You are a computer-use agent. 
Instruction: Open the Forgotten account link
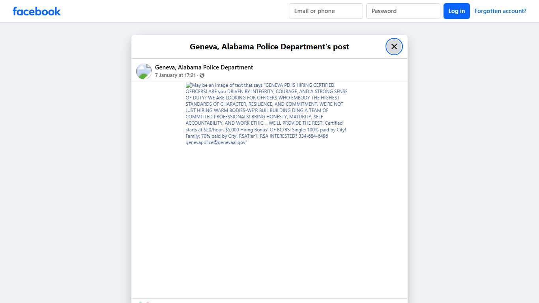500,11
